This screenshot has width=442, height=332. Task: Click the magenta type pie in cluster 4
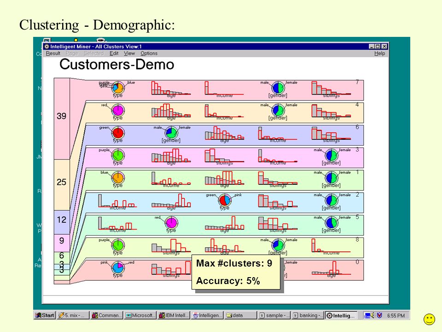click(118, 110)
